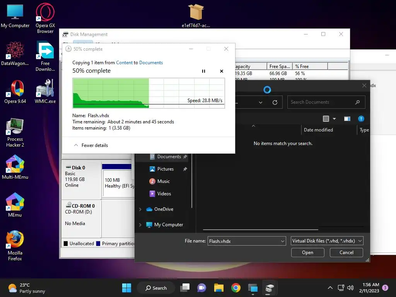This screenshot has height=297, width=396.
Task: Click the Unallocated black legend swatch
Action: (x=66, y=244)
